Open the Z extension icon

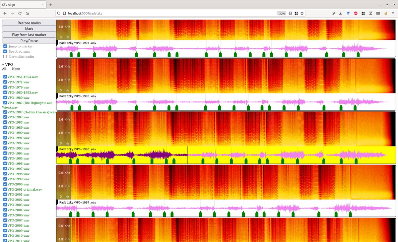tap(370, 13)
